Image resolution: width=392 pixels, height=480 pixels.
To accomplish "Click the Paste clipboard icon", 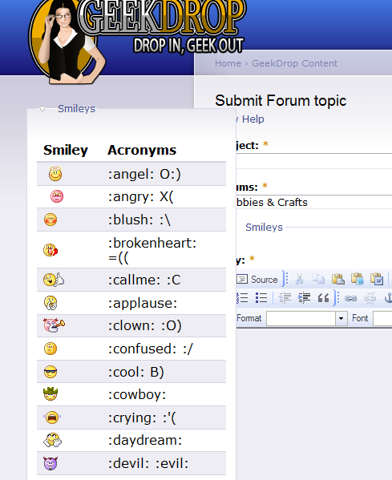I will point(337,279).
